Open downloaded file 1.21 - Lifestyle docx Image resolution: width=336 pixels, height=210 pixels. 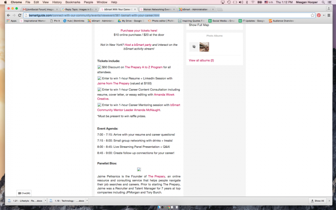coord(25,201)
